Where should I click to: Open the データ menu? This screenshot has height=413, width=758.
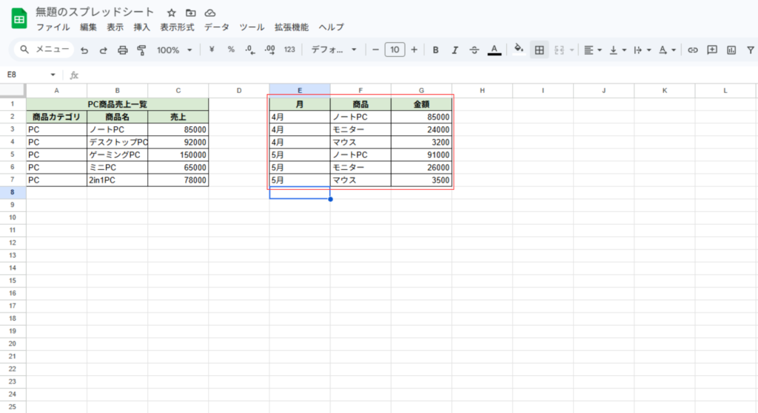tap(217, 27)
